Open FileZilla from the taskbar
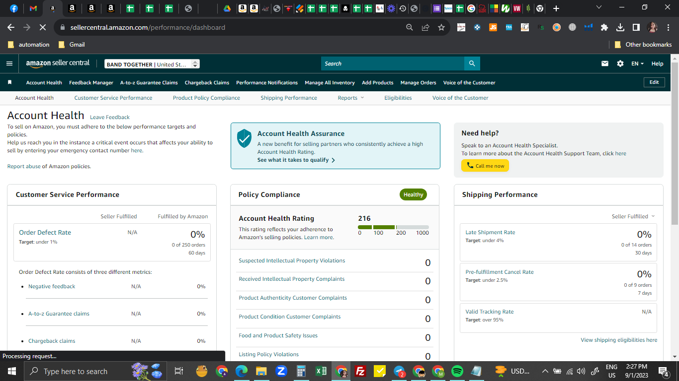 pos(360,371)
